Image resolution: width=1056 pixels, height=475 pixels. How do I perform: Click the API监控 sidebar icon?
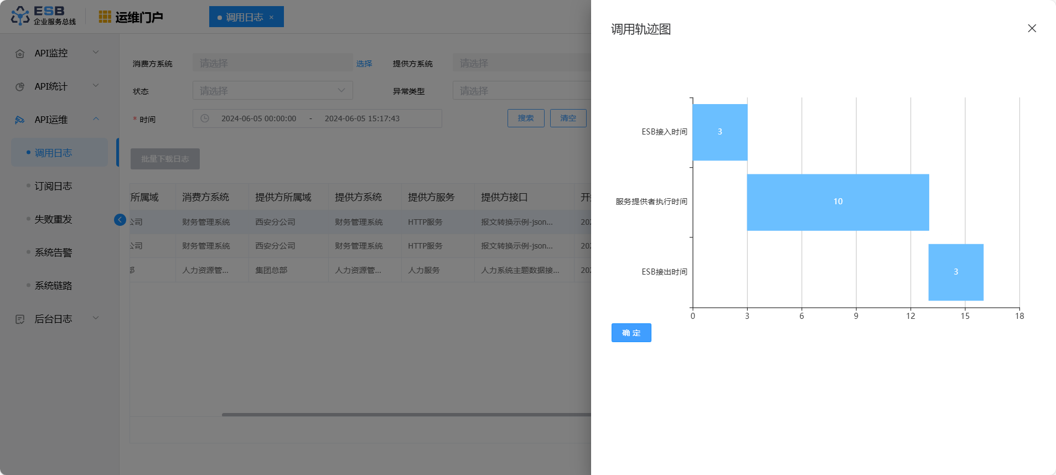click(20, 54)
